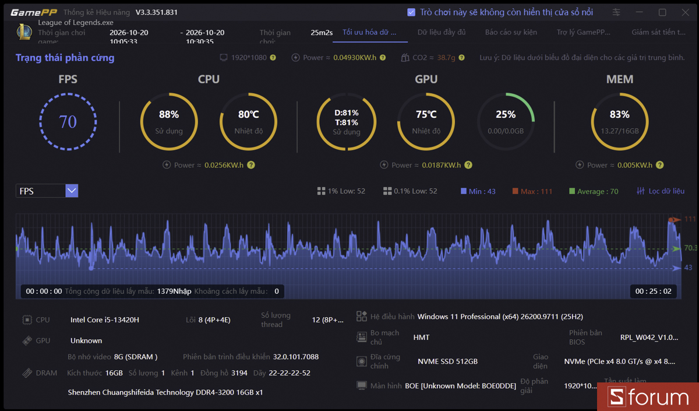
Task: Click help icon beside GPU power 0.0187KW.h
Action: pyautogui.click(x=468, y=165)
